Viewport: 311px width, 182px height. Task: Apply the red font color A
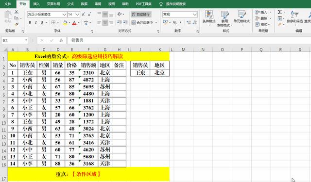pyautogui.click(x=74, y=23)
